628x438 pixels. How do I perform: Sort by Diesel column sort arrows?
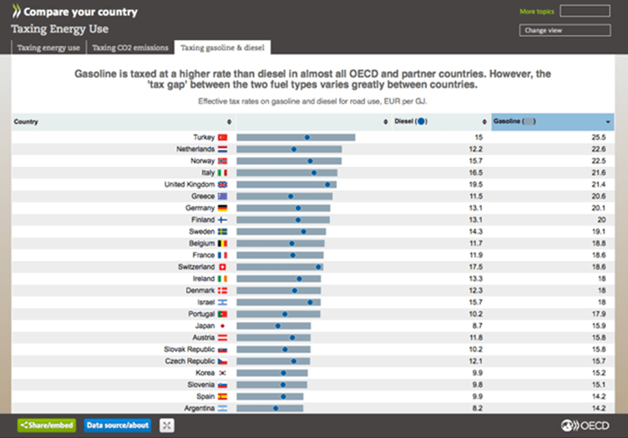[484, 122]
